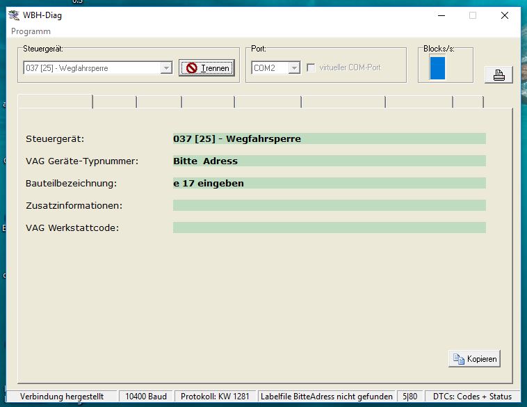This screenshot has height=407, width=527.
Task: Click the 'Protokoll: KW 1281' status panel
Action: 214,397
